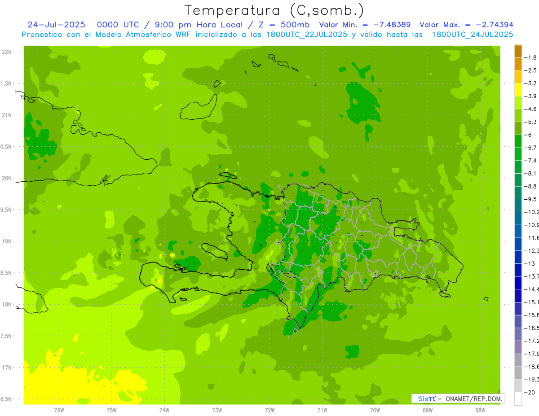Click the '18N' latitude axis label
This screenshot has width=539, height=416.
[7, 305]
